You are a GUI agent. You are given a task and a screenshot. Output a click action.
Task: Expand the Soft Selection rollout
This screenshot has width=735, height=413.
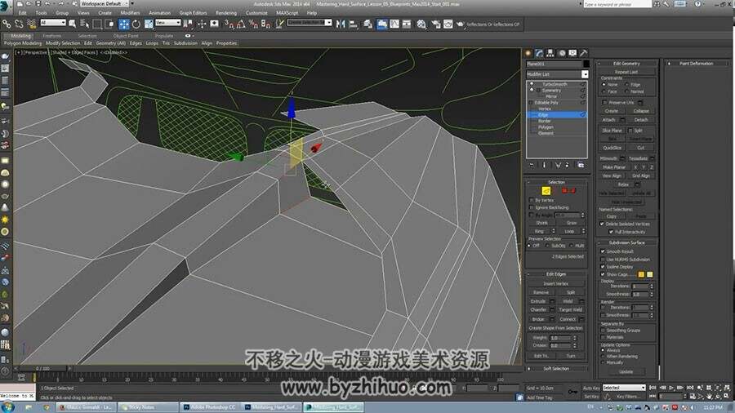click(x=556, y=368)
